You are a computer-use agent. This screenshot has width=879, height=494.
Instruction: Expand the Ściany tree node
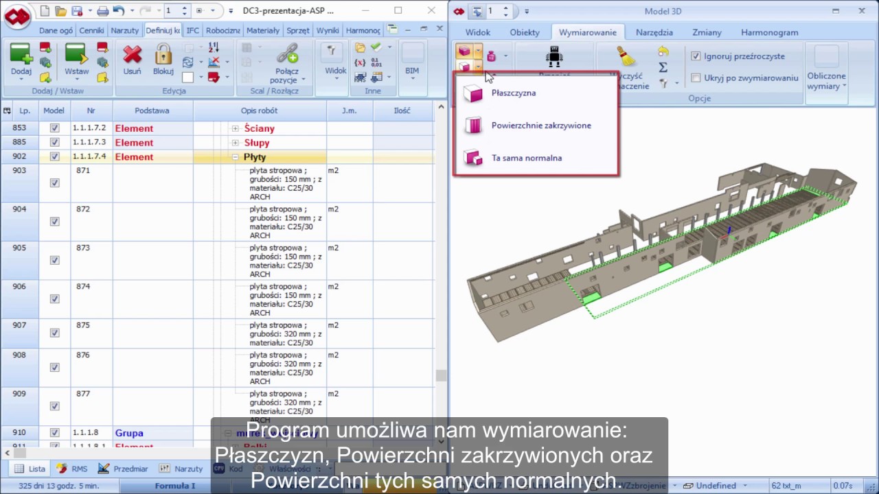(235, 128)
